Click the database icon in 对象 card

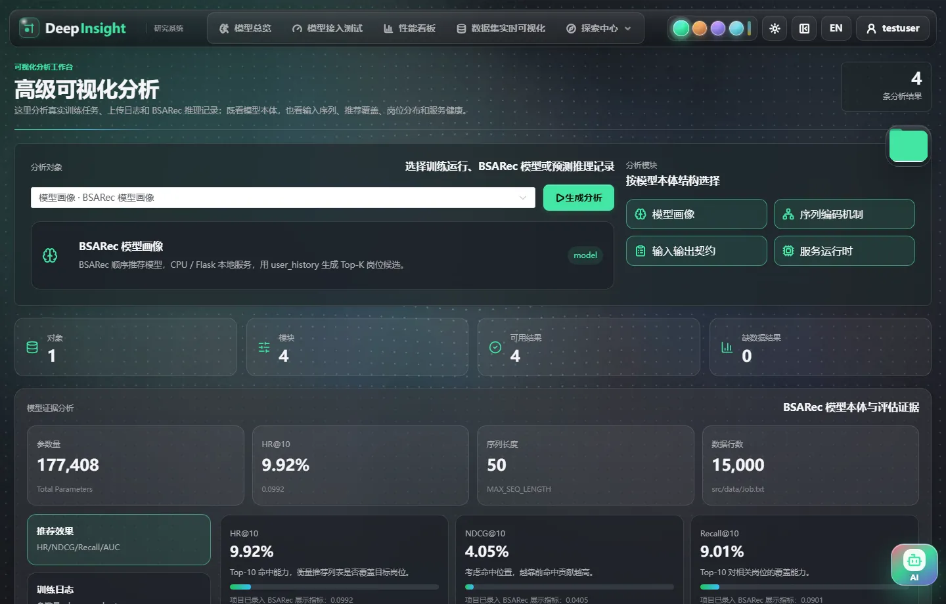pos(32,347)
